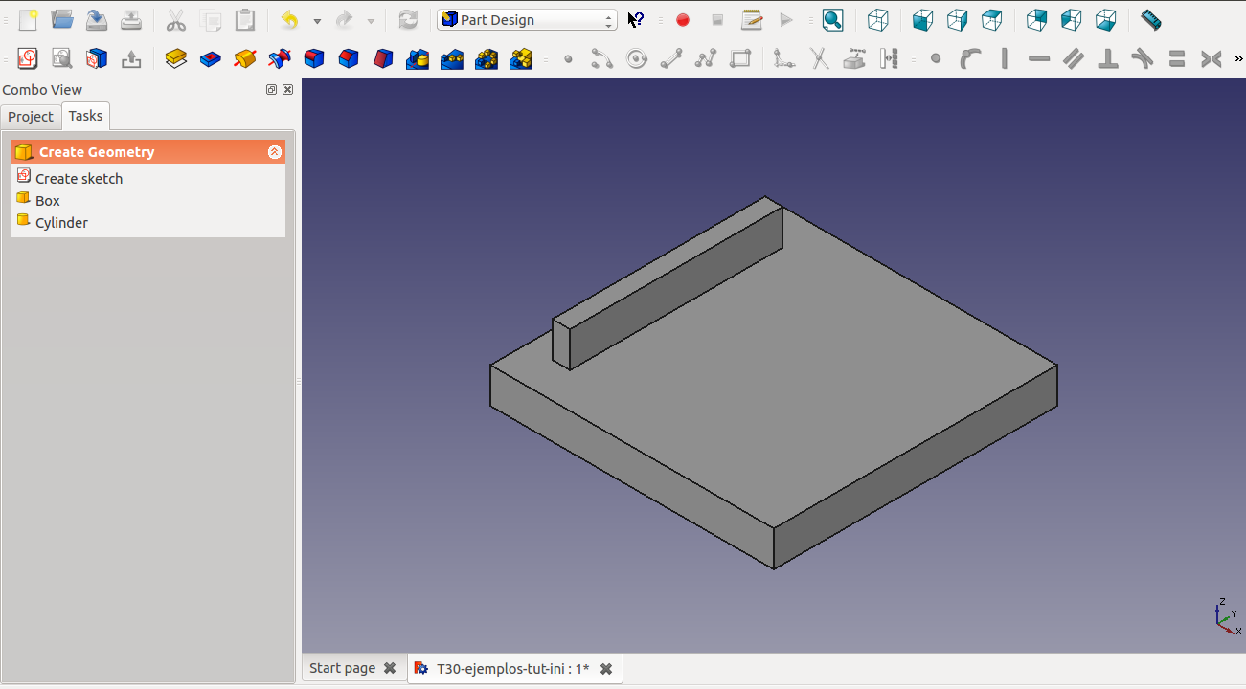Switch to axonometric view cube icon
1246x689 pixels.
point(877,20)
